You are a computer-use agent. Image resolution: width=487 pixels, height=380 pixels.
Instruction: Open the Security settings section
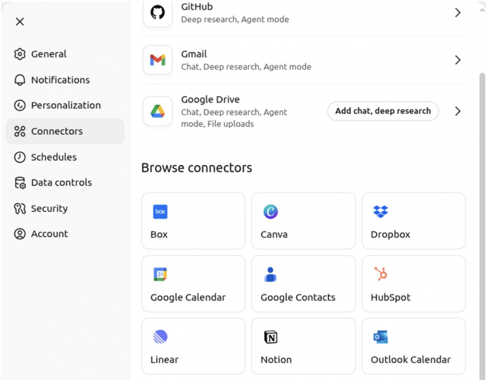[x=49, y=209]
